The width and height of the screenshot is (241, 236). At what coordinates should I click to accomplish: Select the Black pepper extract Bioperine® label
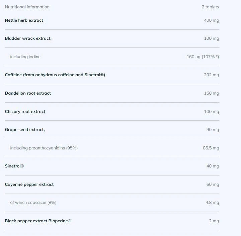38,221
